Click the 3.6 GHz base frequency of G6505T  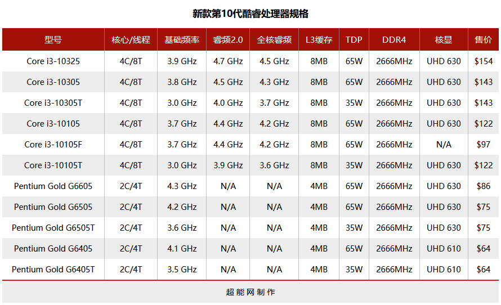click(x=182, y=227)
